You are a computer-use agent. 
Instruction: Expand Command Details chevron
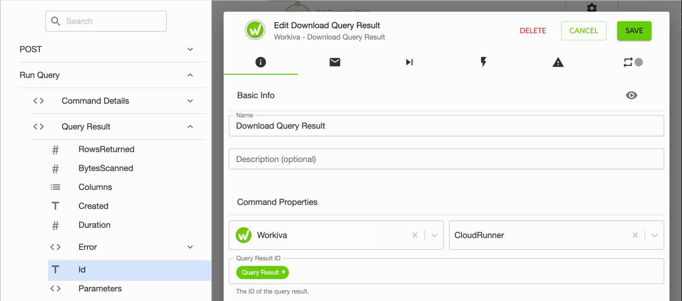pos(190,101)
